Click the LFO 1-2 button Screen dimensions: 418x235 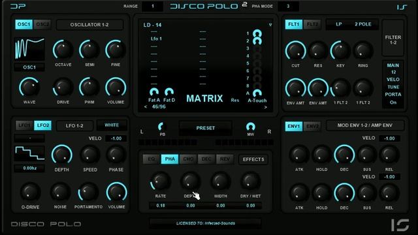[x=74, y=125]
